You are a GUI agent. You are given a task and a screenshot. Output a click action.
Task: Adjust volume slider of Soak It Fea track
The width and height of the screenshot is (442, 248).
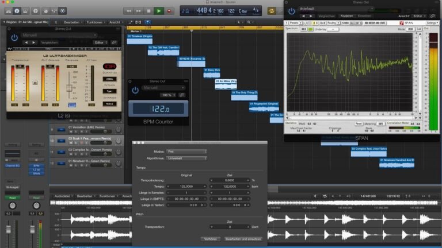(104, 143)
